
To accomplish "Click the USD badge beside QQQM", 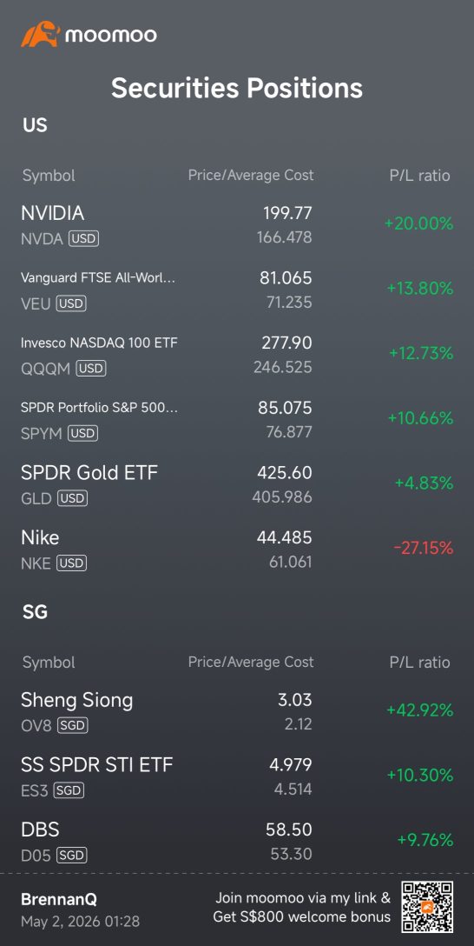I will 91,369.
